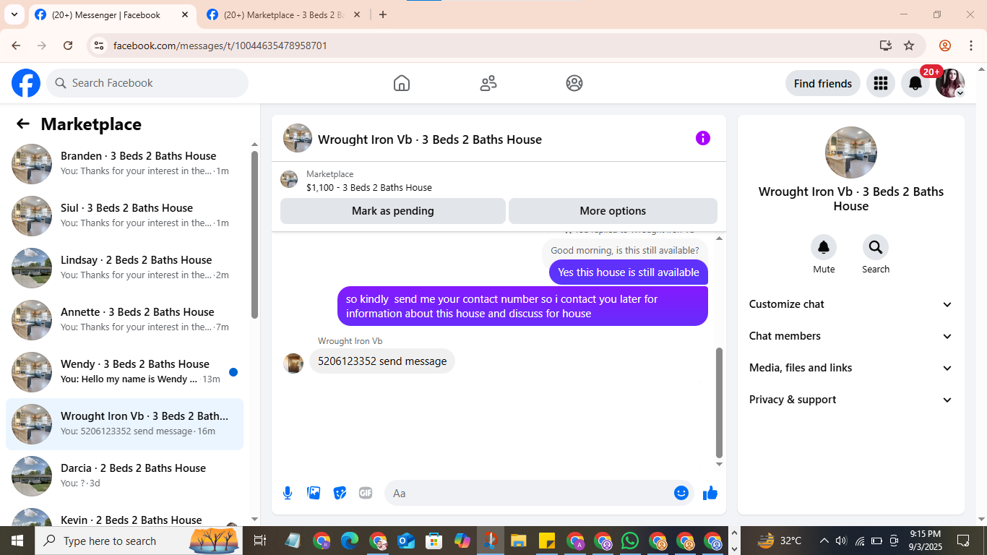Expand the Chat members section

coord(850,336)
